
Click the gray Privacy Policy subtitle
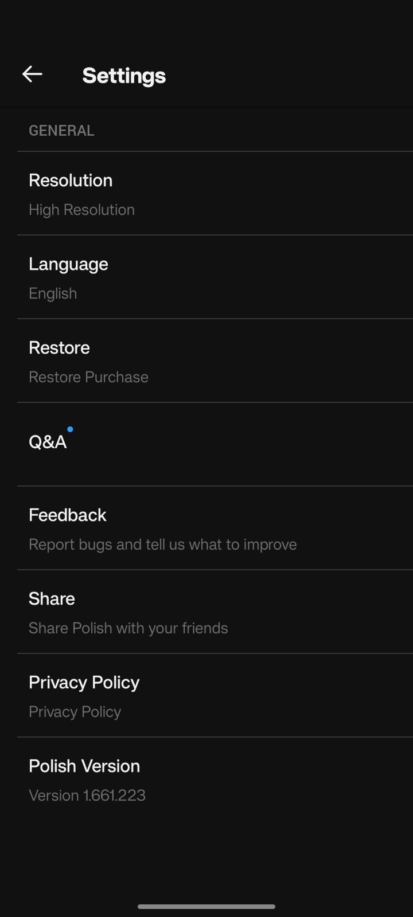75,712
